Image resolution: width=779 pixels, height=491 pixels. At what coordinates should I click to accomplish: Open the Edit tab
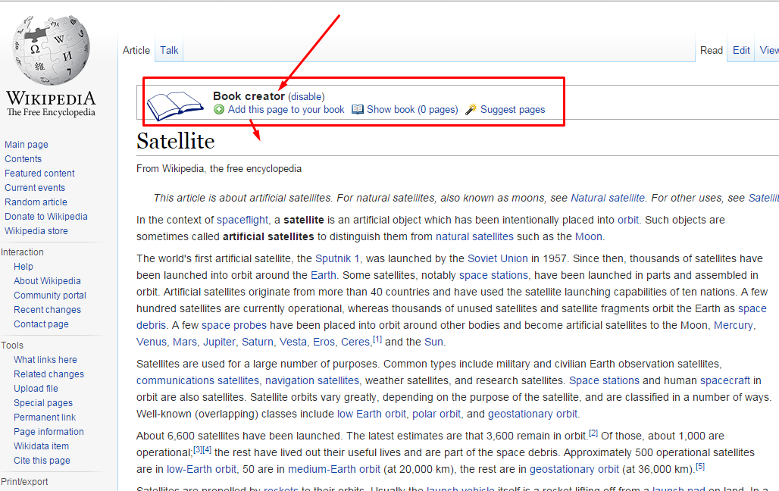click(x=741, y=50)
